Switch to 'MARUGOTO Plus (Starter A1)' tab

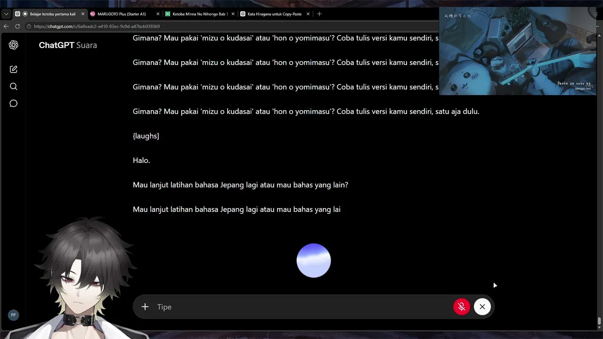pos(125,14)
